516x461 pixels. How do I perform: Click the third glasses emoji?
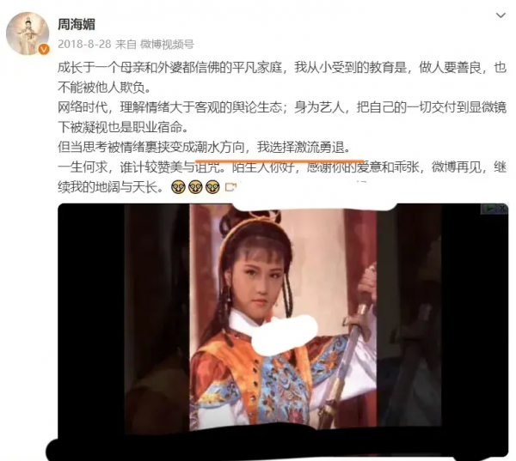(212, 187)
